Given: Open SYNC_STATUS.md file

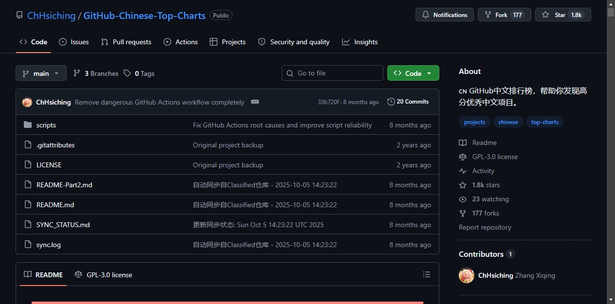Looking at the screenshot, I should pos(63,225).
